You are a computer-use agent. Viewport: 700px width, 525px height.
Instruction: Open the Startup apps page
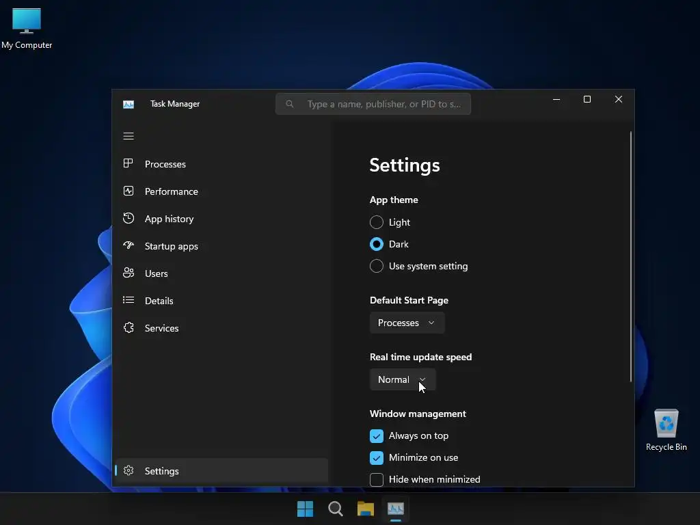(172, 246)
